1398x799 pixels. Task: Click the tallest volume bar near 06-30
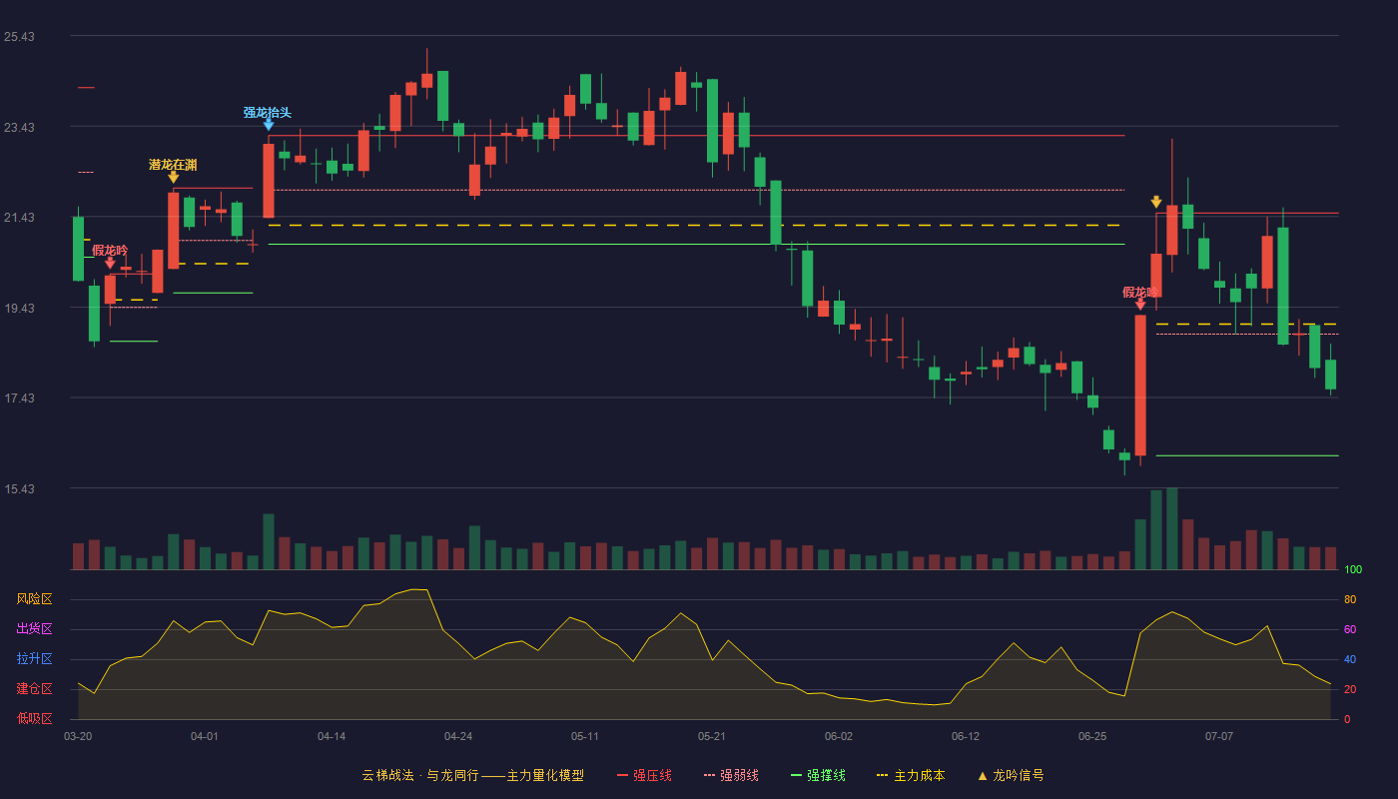[x=1172, y=528]
